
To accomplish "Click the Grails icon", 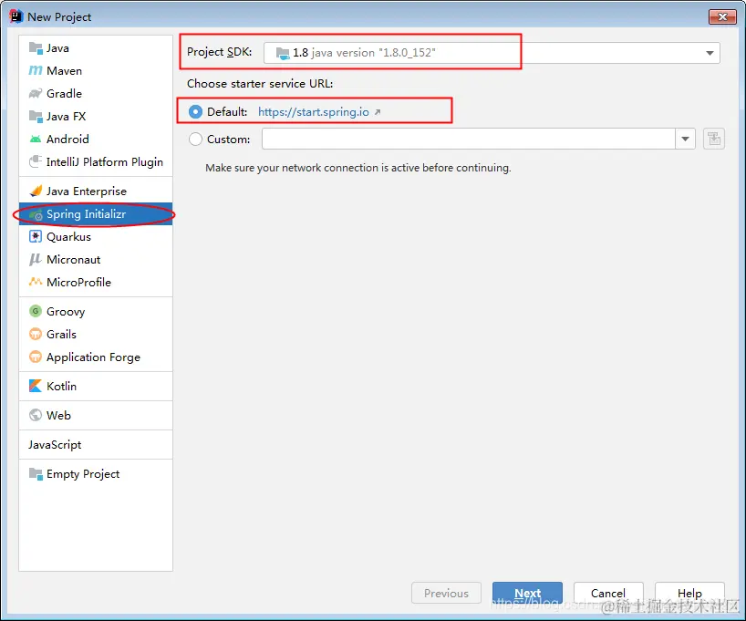I will (x=36, y=335).
